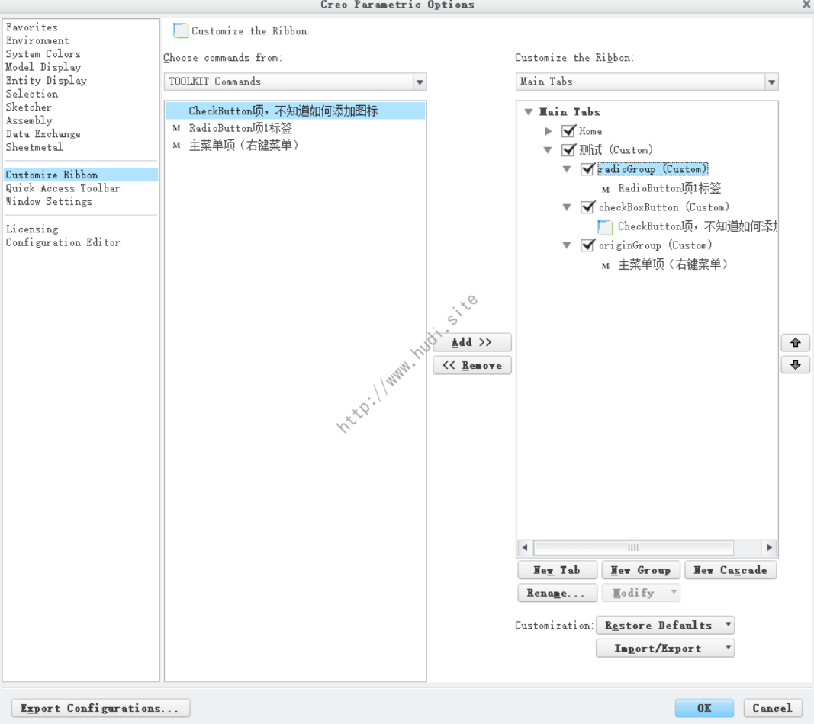Open Data Exchange options page
The height and width of the screenshot is (724, 814).
[43, 134]
